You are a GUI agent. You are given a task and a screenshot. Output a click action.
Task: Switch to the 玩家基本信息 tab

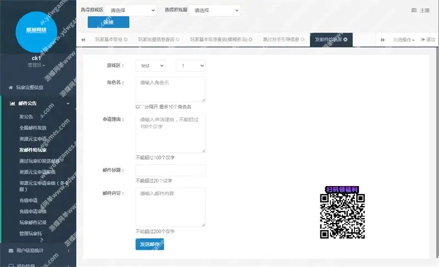(x=109, y=39)
